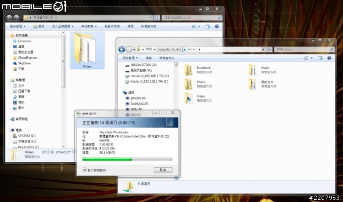Select the large Video folder thumbnail

point(87,50)
